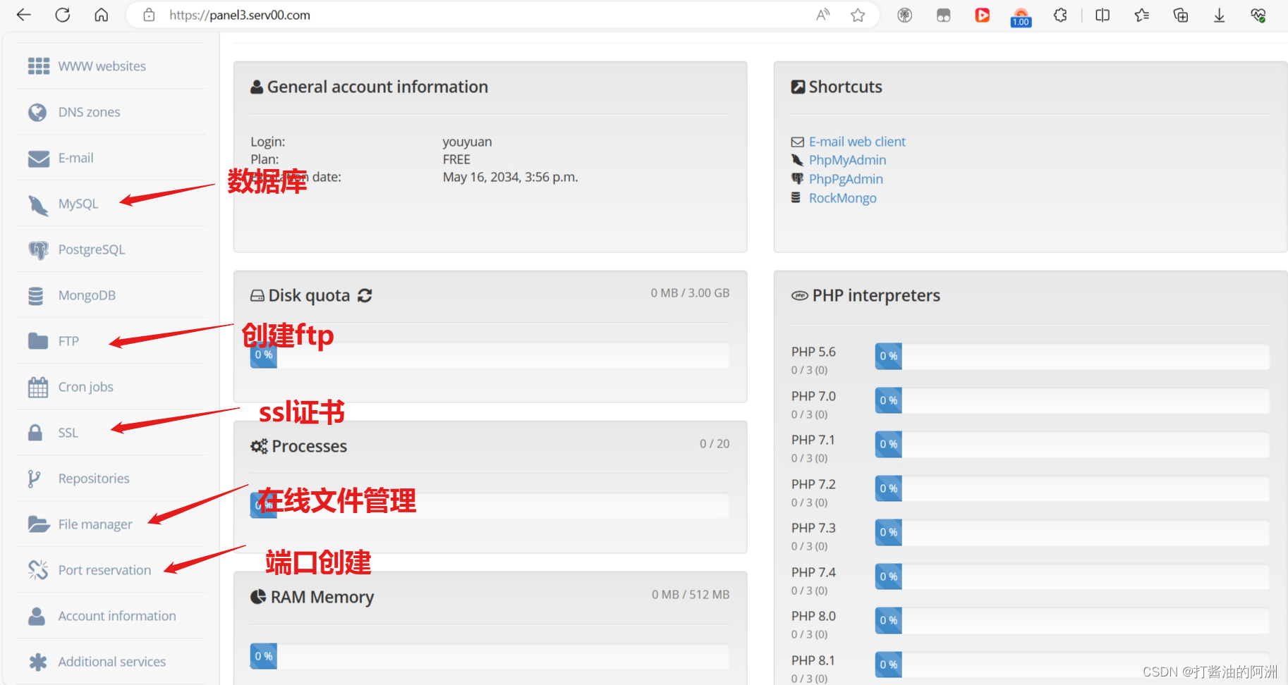Open the PhpMyAdmin shortcut link
The width and height of the screenshot is (1288, 685).
pyautogui.click(x=847, y=160)
